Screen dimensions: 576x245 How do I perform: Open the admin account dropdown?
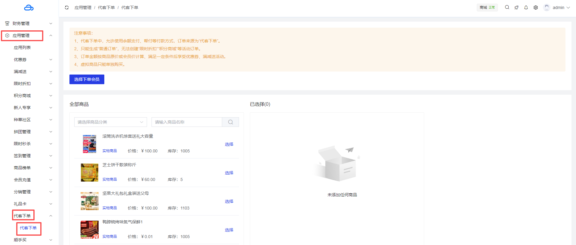pyautogui.click(x=561, y=8)
